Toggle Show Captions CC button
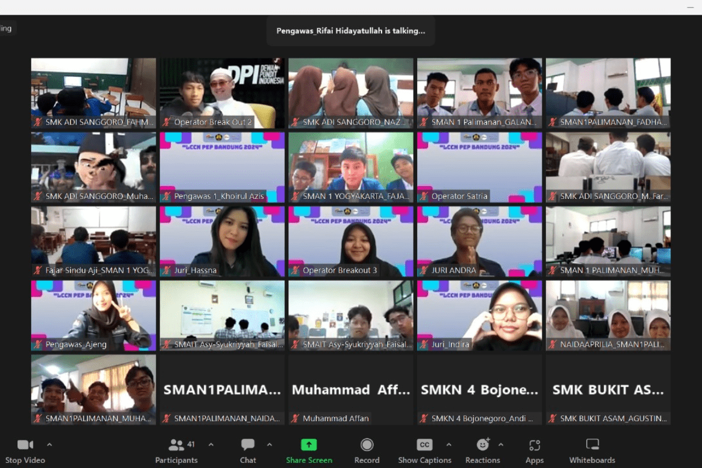 pyautogui.click(x=425, y=445)
